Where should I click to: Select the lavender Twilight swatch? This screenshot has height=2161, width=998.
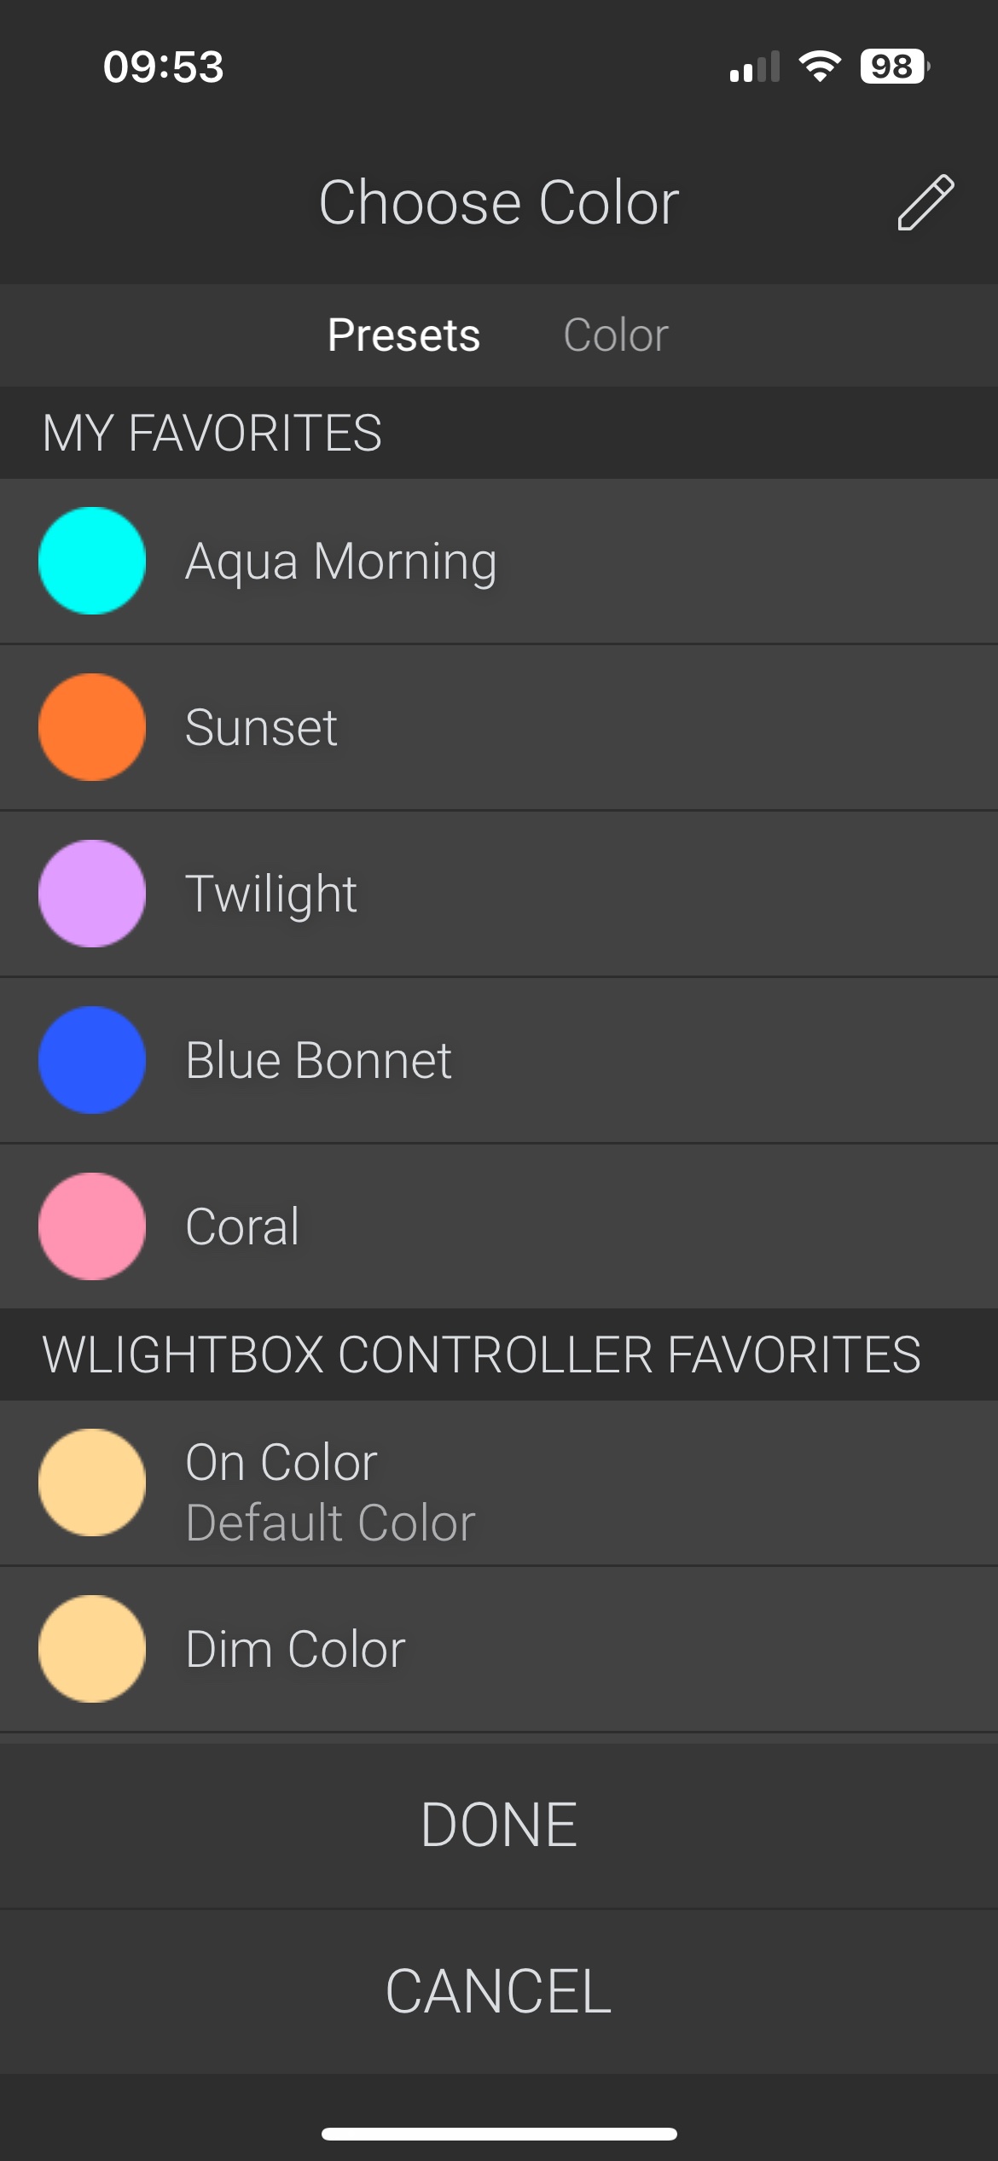pyautogui.click(x=92, y=894)
